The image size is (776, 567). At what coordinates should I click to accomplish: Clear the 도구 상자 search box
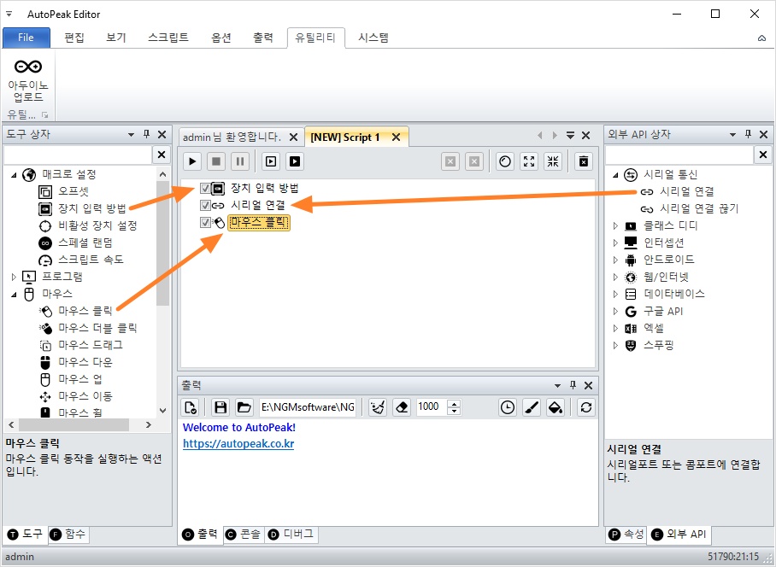pyautogui.click(x=162, y=155)
